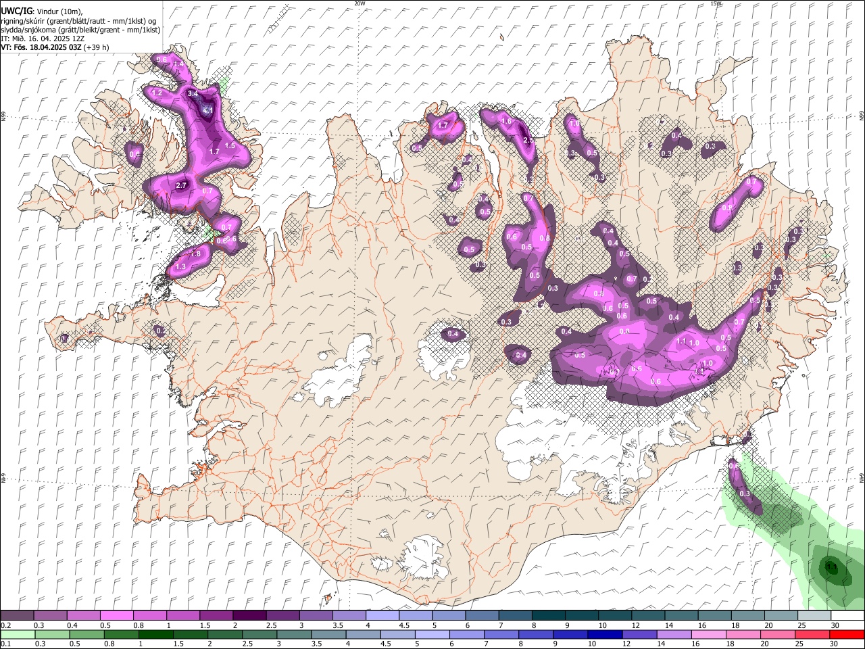Screen dimensions: 865x649
Task: Click the dark teal 8–9 snow legend swatch
Action: (548, 616)
